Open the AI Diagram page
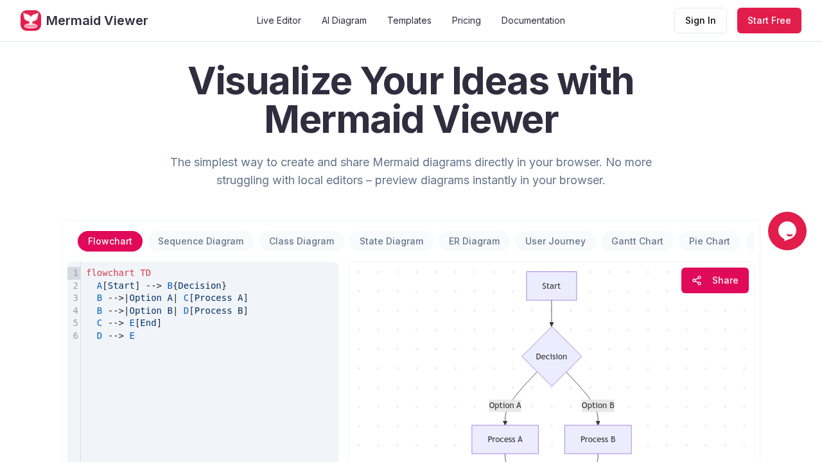The width and height of the screenshot is (822, 462). click(x=344, y=21)
